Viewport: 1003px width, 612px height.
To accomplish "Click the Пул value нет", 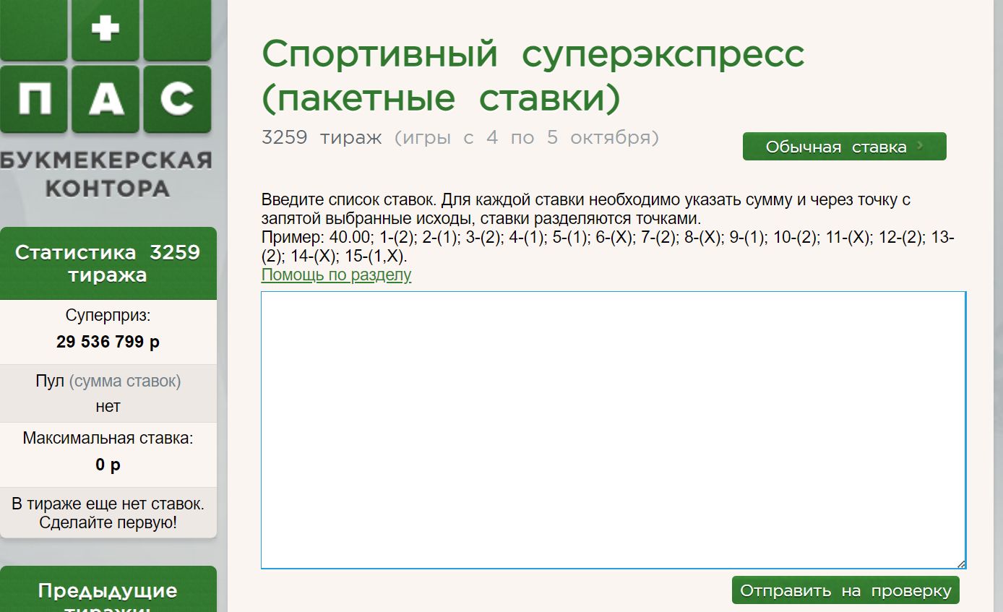I will [x=108, y=406].
